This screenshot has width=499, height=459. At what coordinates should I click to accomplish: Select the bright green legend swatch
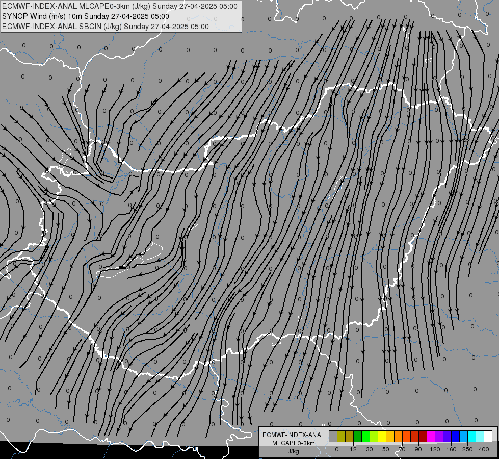point(365,436)
